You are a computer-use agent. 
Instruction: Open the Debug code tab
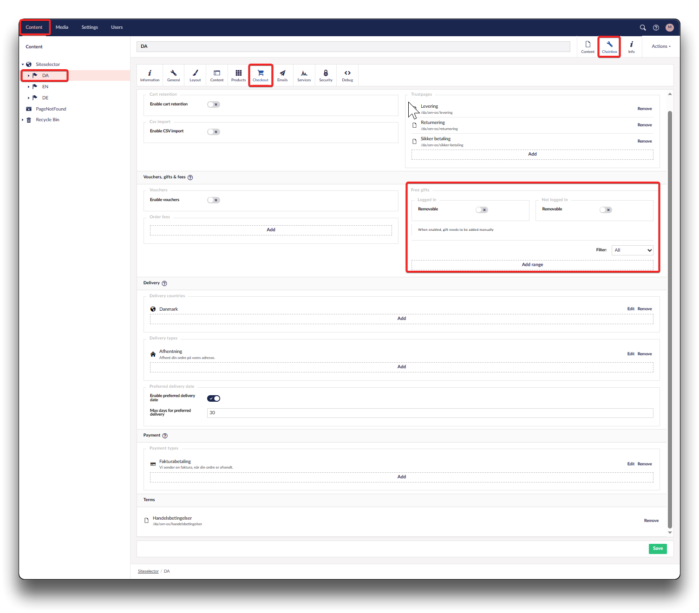(x=347, y=76)
